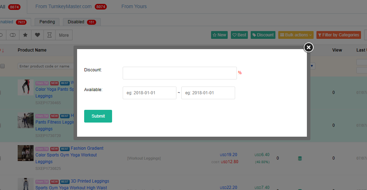The image size is (367, 190).
Task: Open Fashion Gradient Color leggings product link
Action: (x=87, y=148)
